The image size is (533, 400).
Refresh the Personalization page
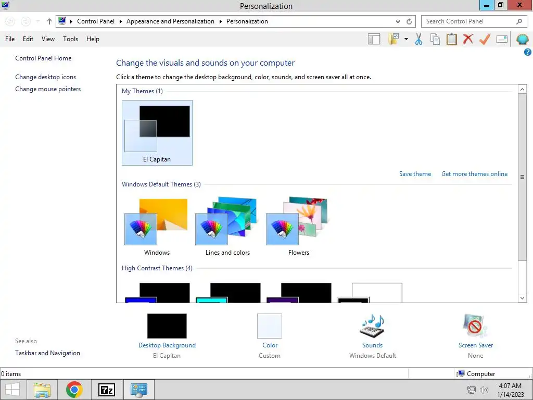(x=409, y=21)
